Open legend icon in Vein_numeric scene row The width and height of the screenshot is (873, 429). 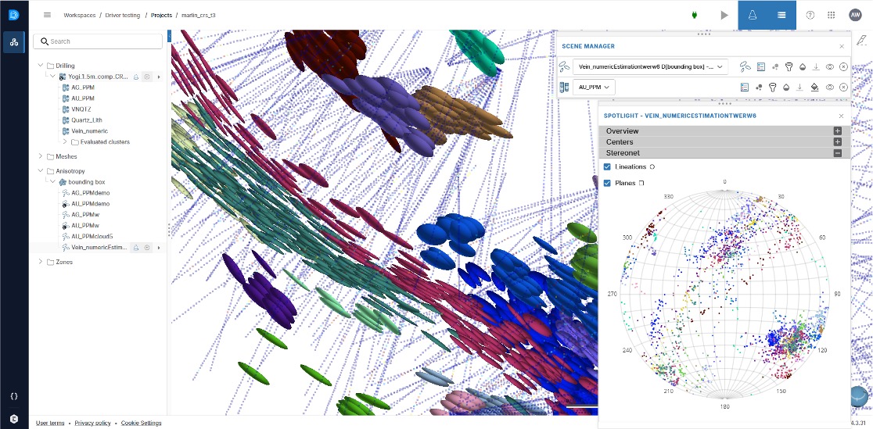point(760,66)
